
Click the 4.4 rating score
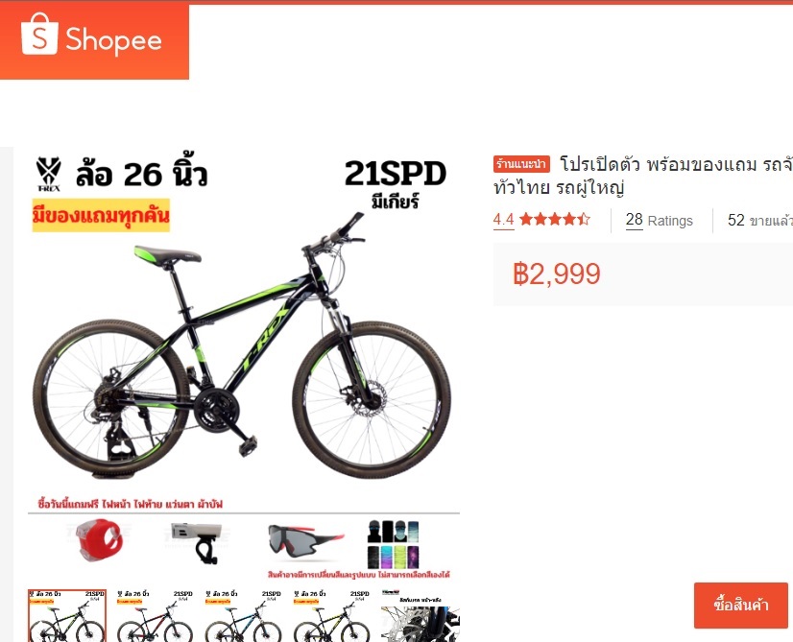pyautogui.click(x=503, y=220)
